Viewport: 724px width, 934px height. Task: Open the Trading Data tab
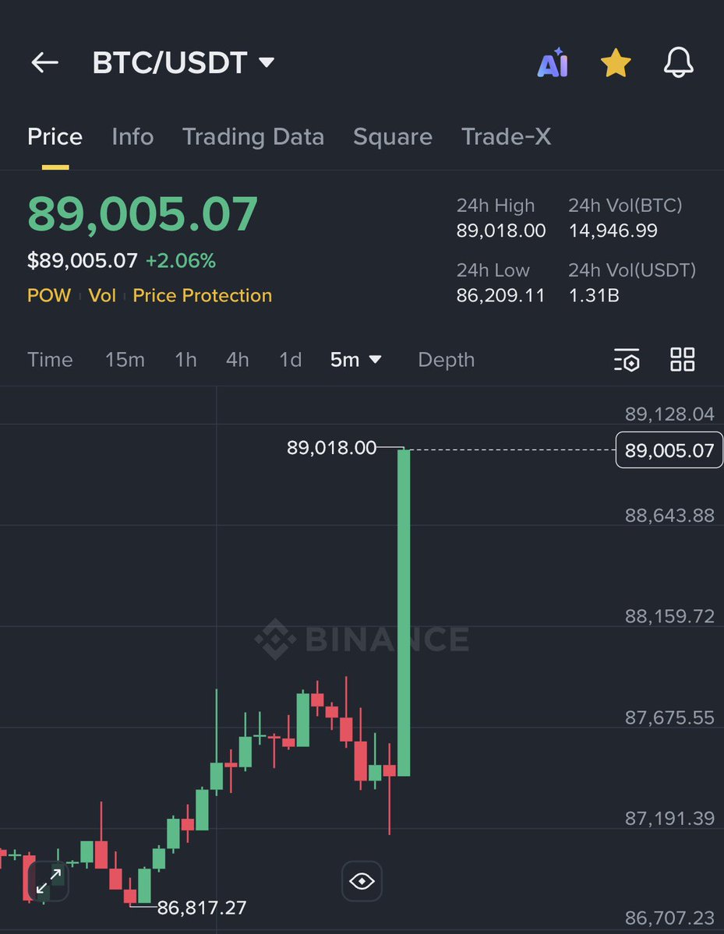253,137
